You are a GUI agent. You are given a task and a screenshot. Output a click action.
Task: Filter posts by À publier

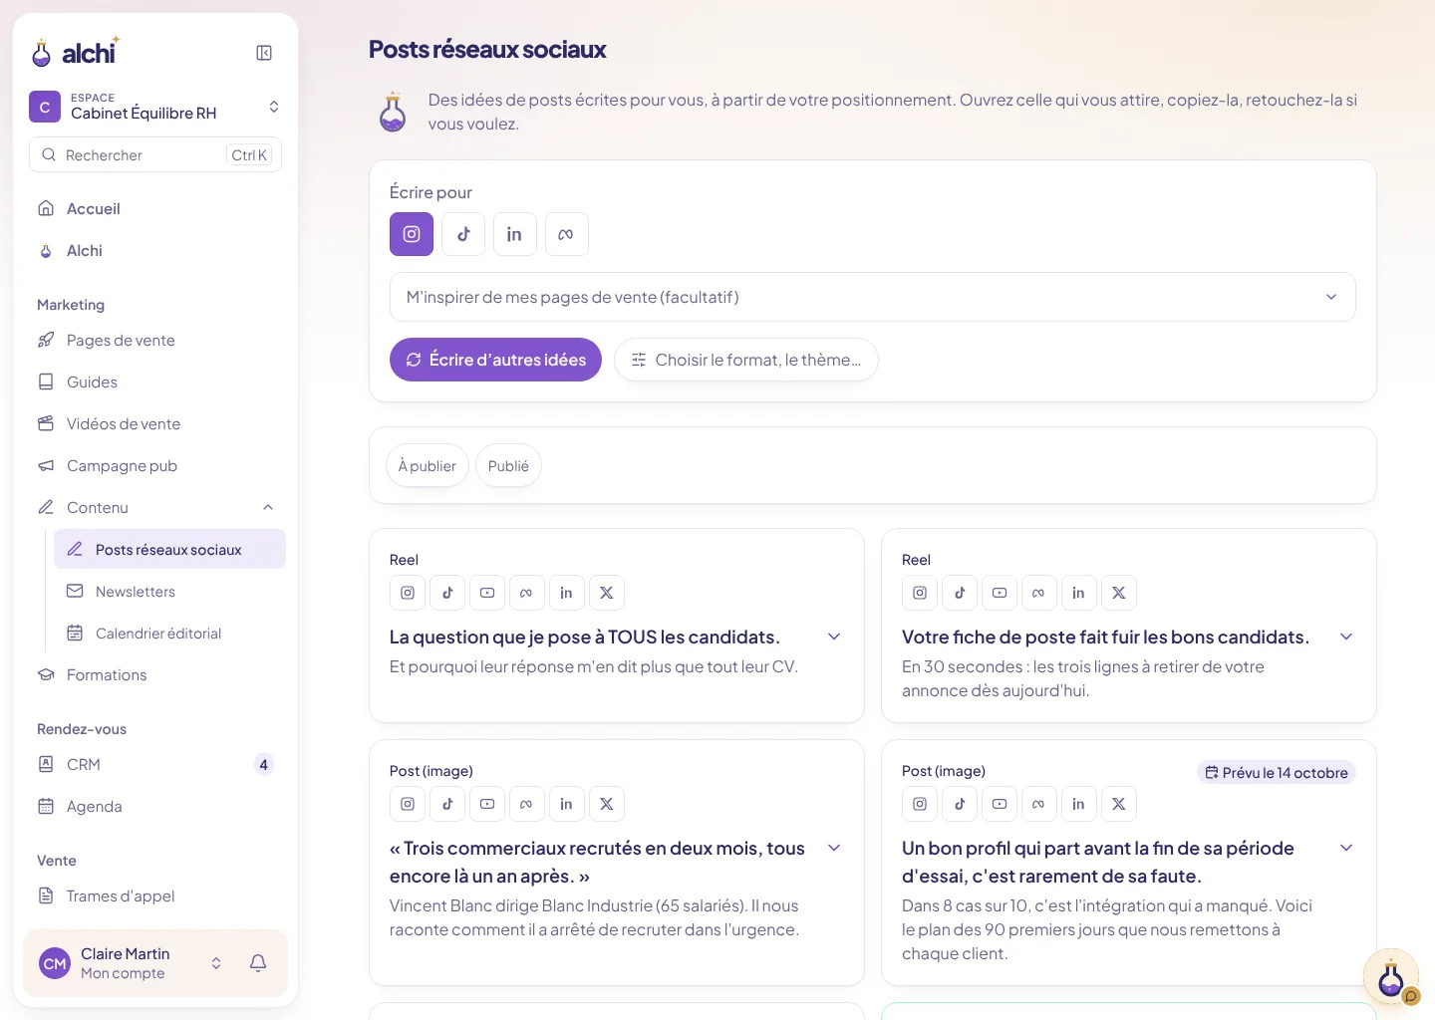coord(428,465)
